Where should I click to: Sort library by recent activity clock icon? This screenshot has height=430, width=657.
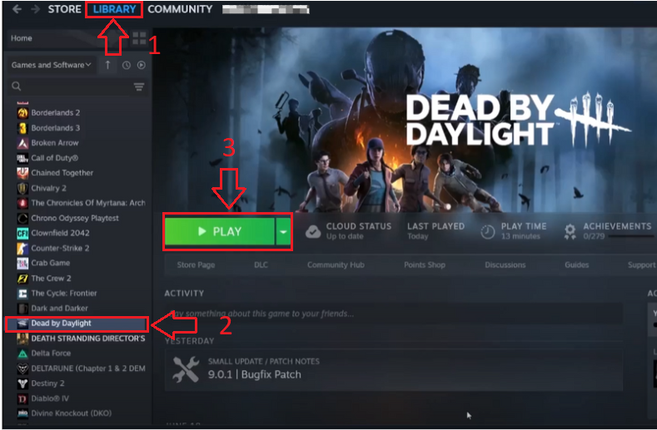coord(126,65)
